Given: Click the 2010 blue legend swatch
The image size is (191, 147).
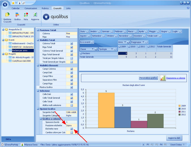Looking at the screenshot, I should (x=179, y=109).
